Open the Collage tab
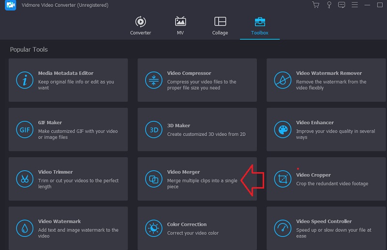The image size is (387, 250). point(220,26)
